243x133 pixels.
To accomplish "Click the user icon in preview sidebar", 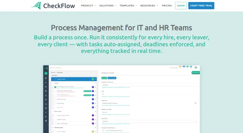I will (46, 117).
